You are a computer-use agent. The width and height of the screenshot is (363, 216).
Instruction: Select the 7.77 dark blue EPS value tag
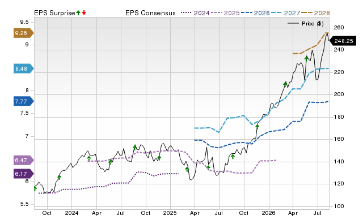click(x=24, y=101)
